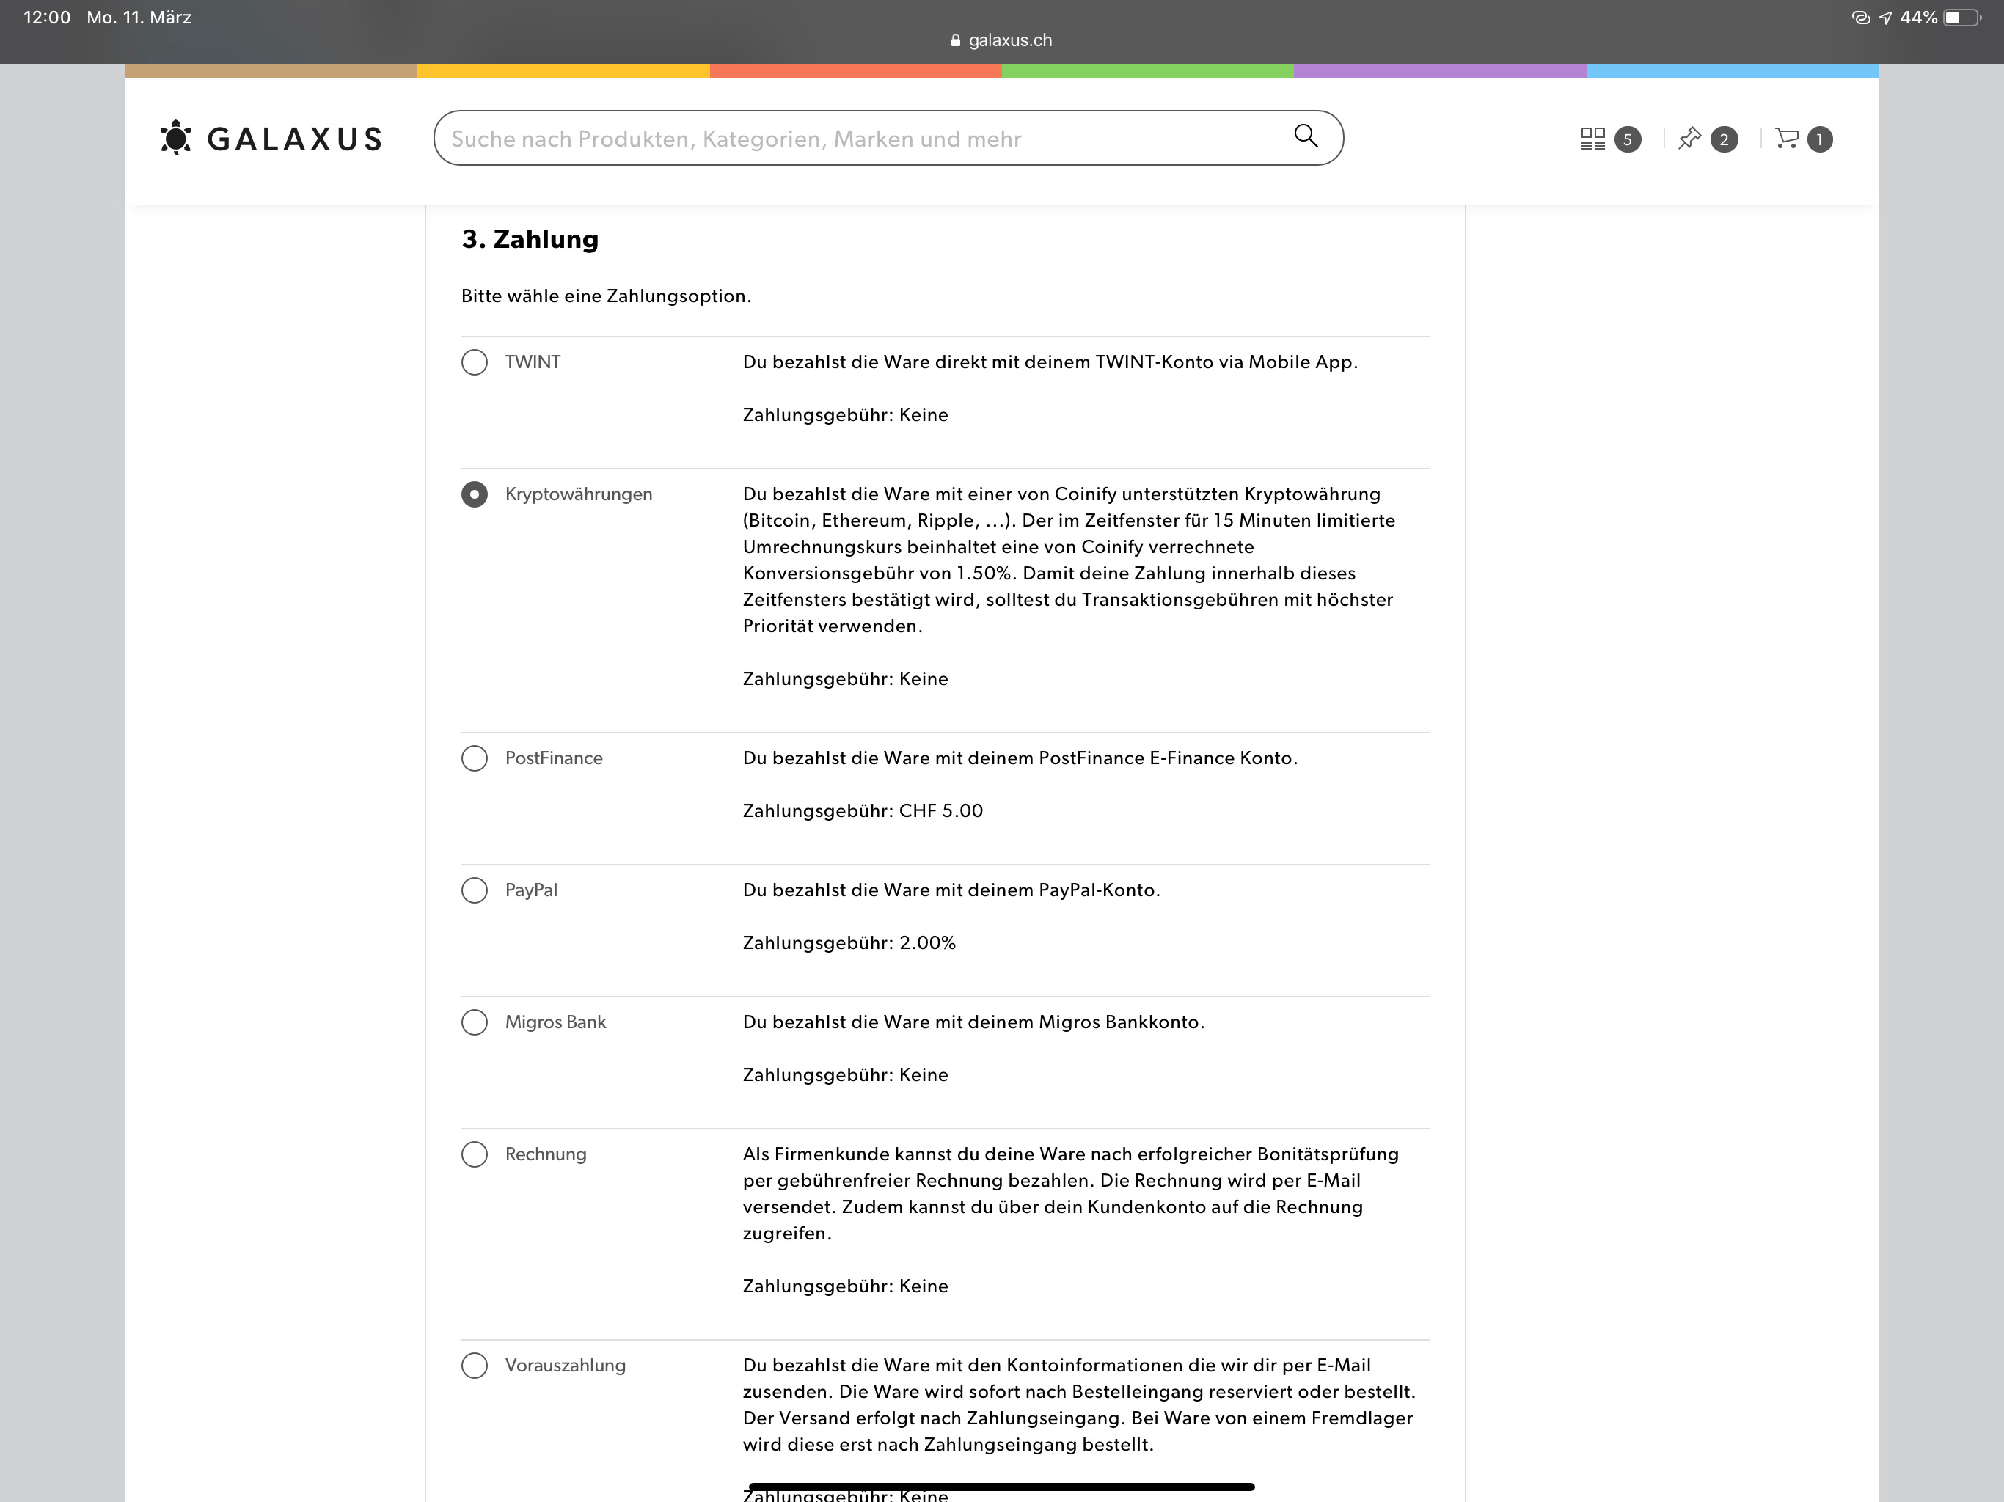The width and height of the screenshot is (2004, 1502).
Task: Choose the PayPal payment radio button
Action: [475, 890]
